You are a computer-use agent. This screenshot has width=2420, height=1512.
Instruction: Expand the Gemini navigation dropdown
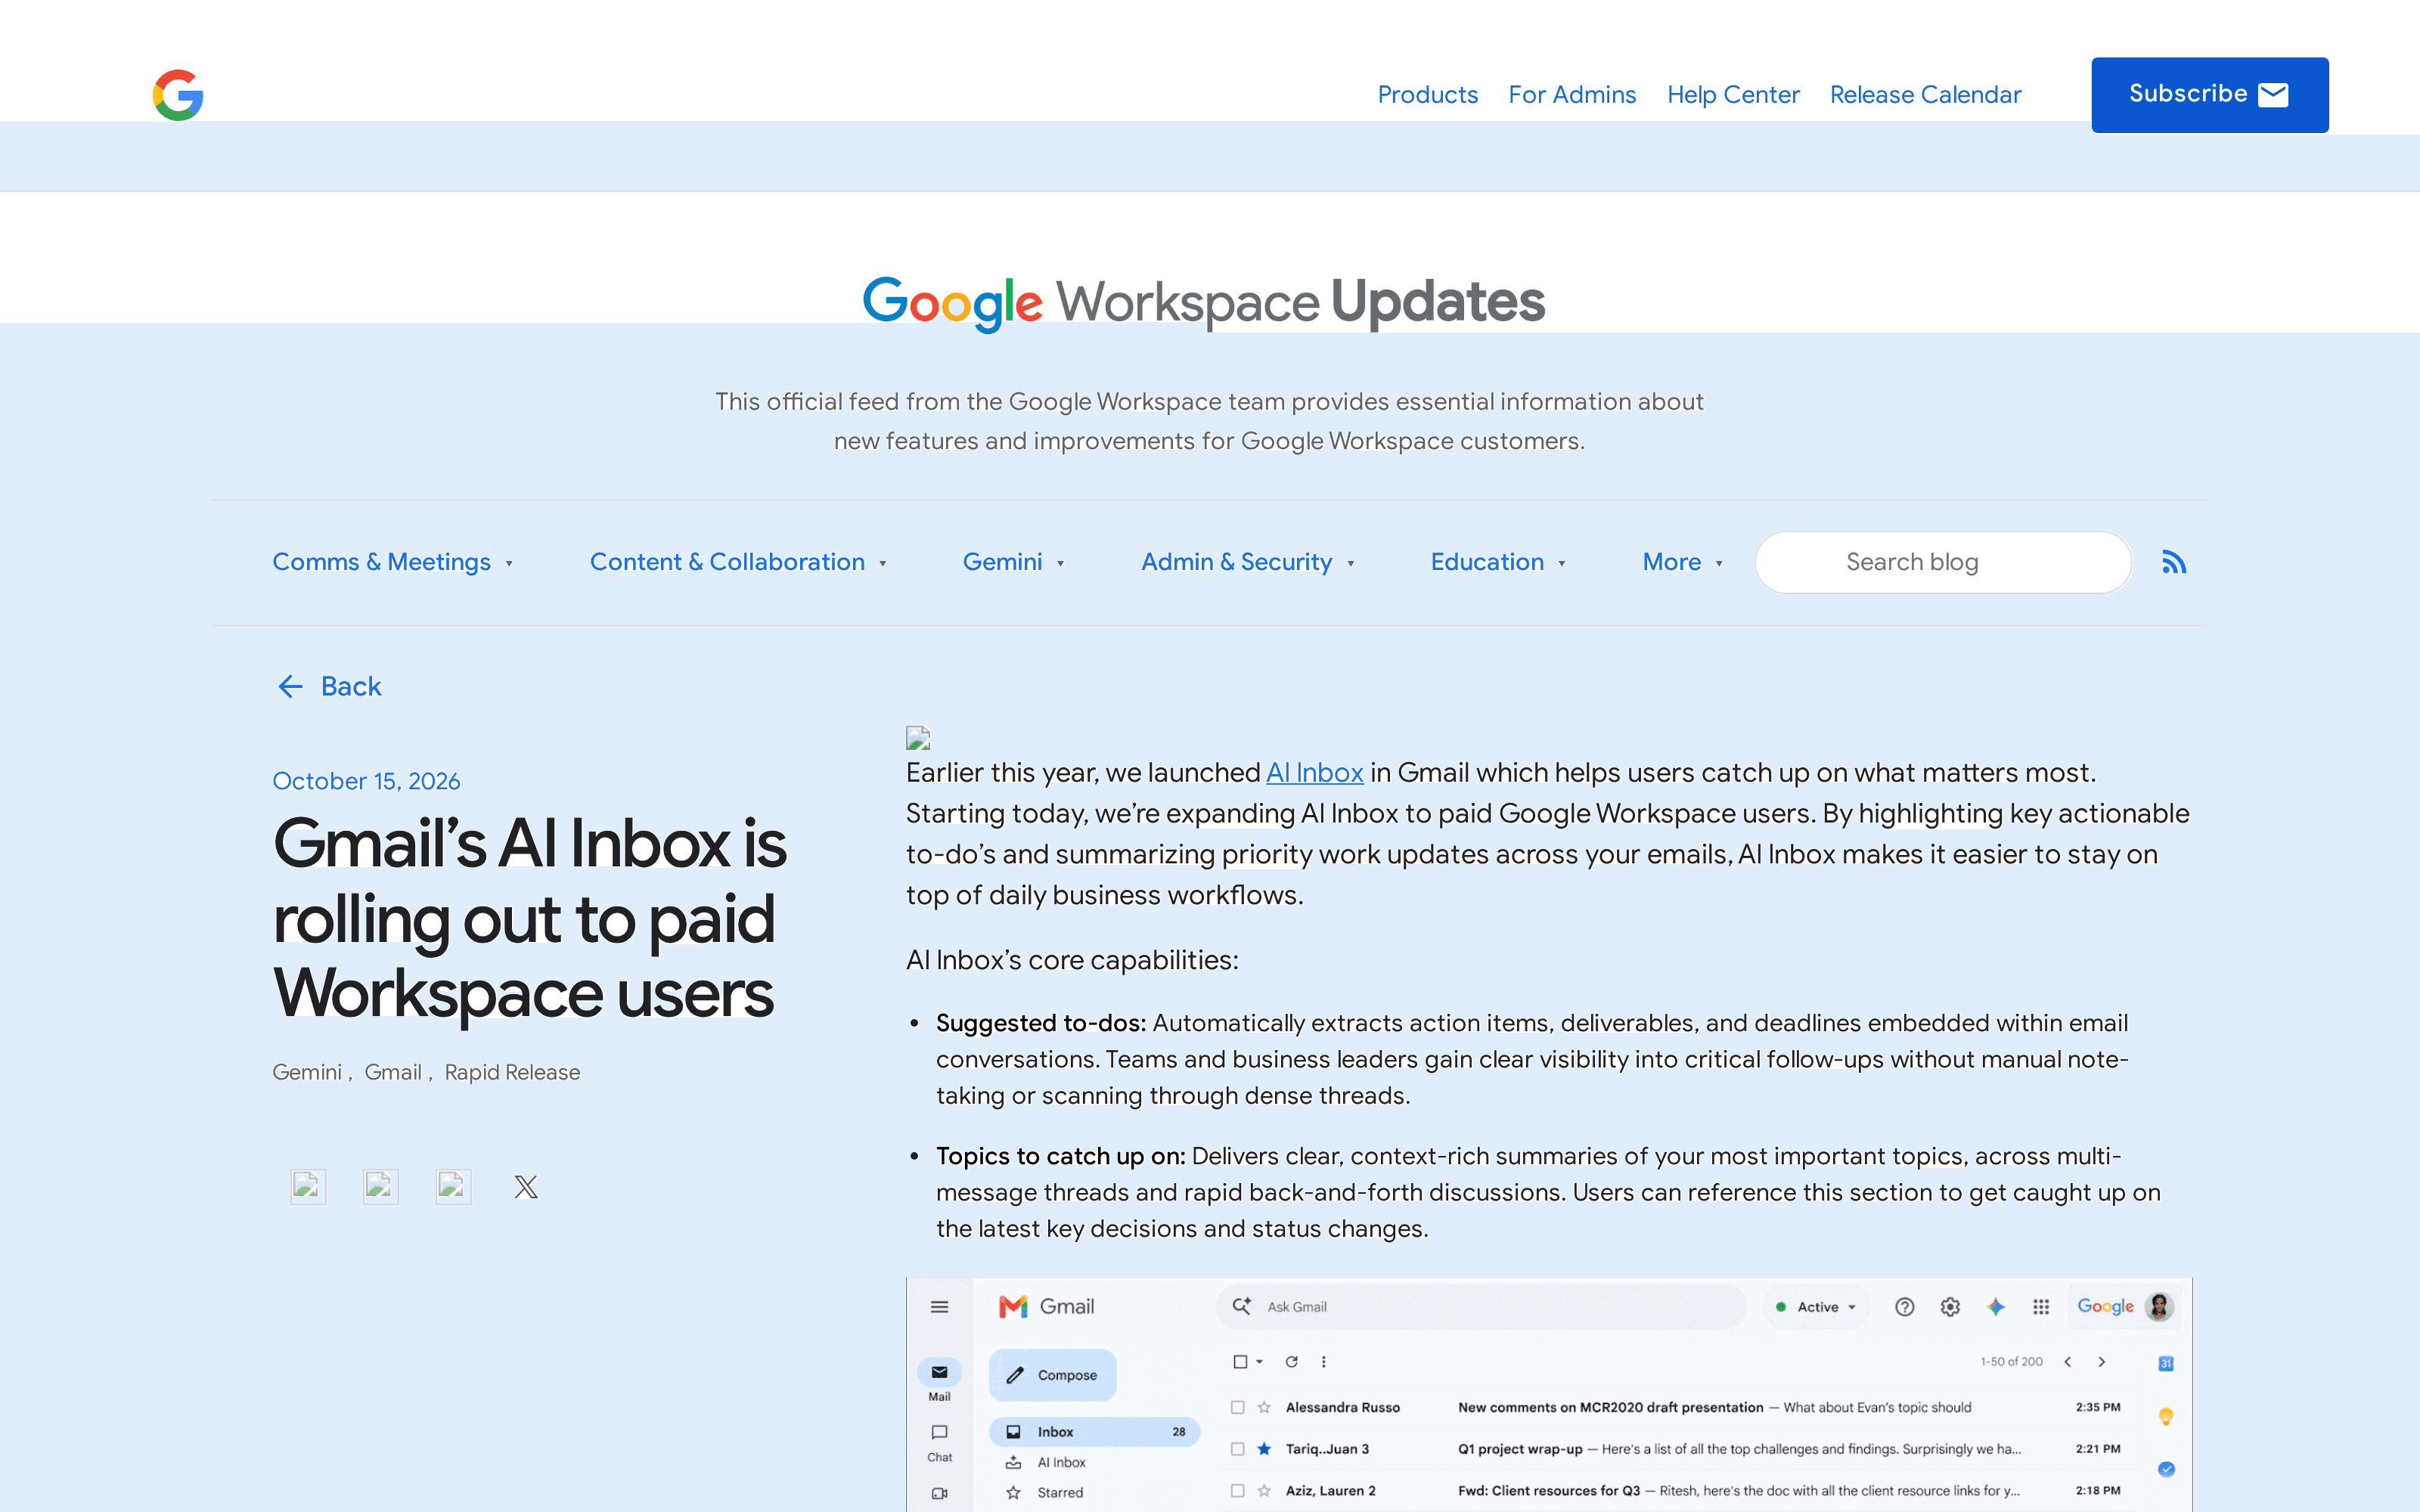pyautogui.click(x=1013, y=562)
